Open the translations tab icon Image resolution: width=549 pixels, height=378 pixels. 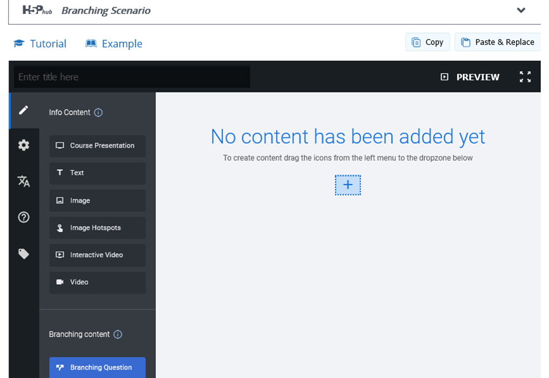[23, 181]
